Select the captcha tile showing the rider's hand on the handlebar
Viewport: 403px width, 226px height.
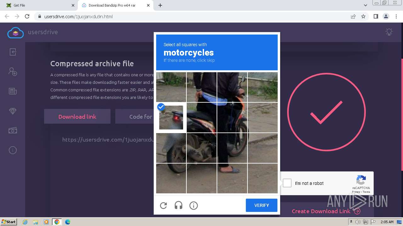[x=232, y=87]
